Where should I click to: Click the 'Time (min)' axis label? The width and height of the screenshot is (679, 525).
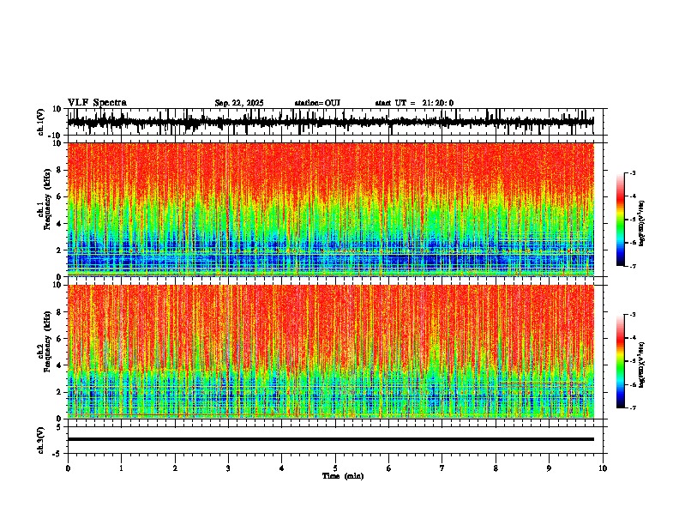343,476
